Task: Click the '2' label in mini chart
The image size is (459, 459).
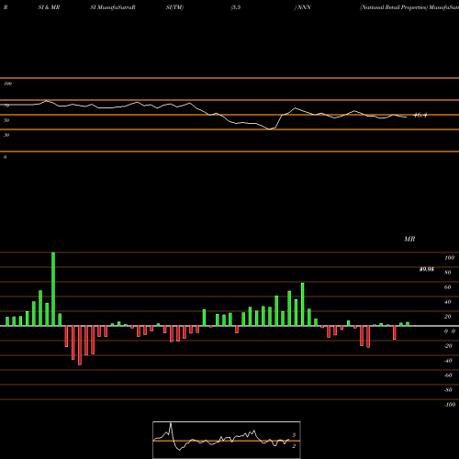Action: 294,446
